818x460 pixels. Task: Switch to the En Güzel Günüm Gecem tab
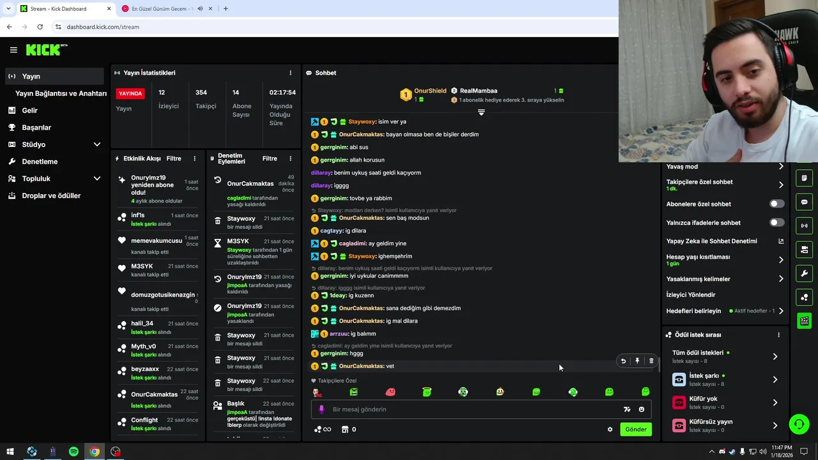[162, 9]
